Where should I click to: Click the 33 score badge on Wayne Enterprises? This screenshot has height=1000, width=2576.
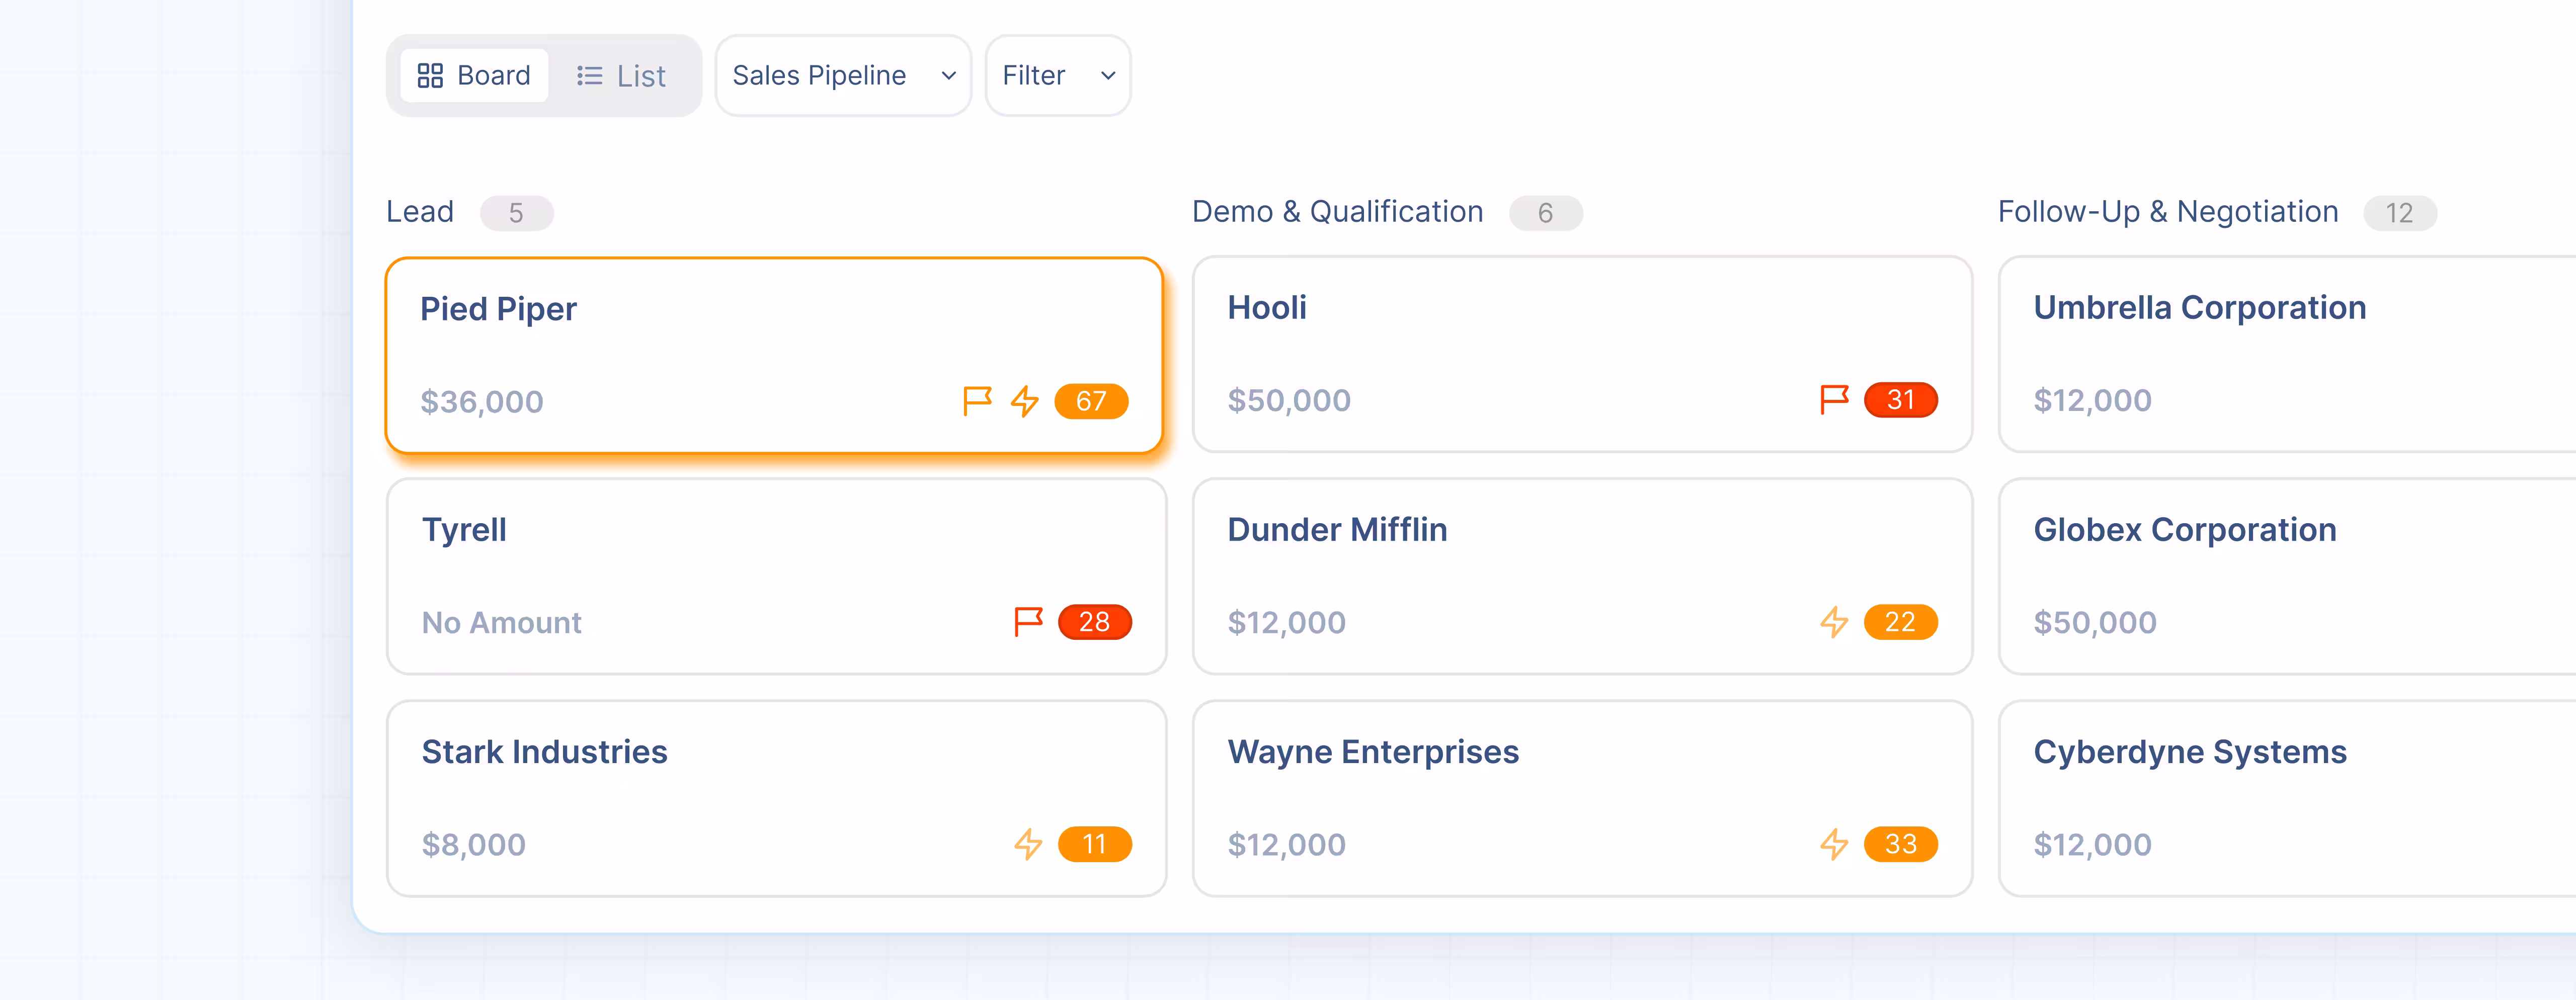(1901, 844)
